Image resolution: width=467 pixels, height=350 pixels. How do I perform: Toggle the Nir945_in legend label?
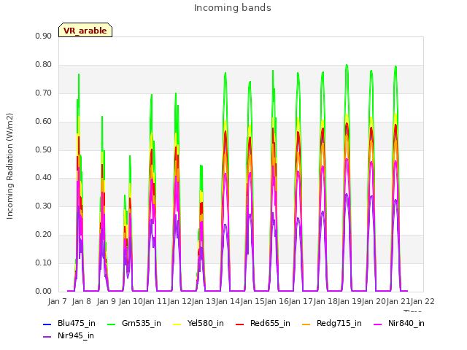76,336
